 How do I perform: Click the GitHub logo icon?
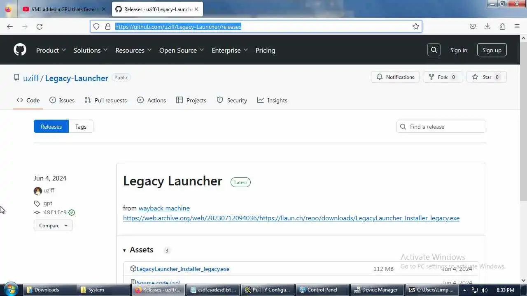click(x=20, y=50)
